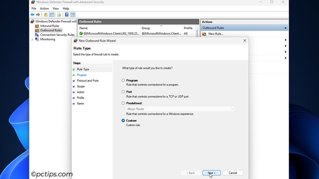Open the AllJoyn Router predefined dropdown

(x=181, y=109)
